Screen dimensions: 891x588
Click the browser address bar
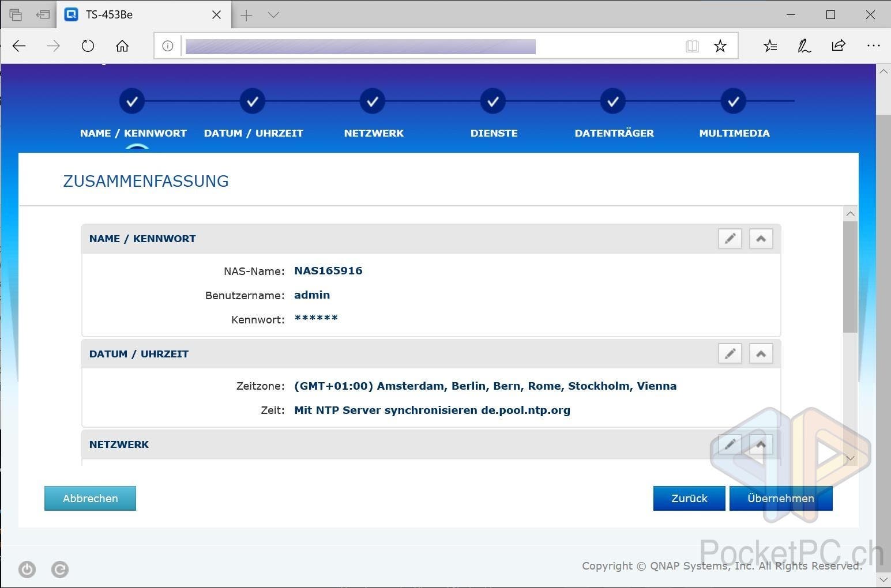pyautogui.click(x=427, y=46)
